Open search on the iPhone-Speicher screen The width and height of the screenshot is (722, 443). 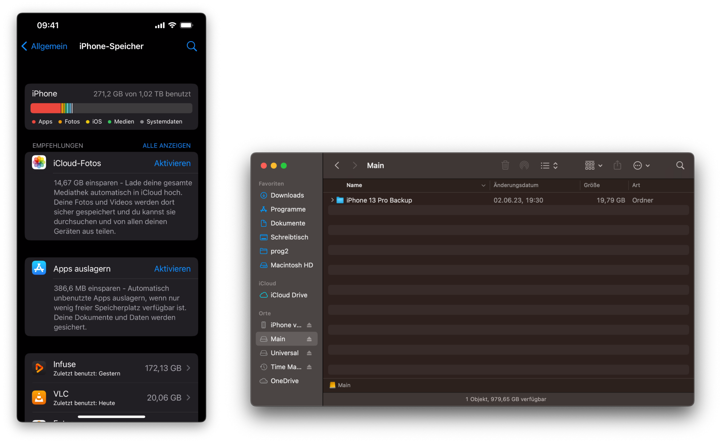point(192,46)
